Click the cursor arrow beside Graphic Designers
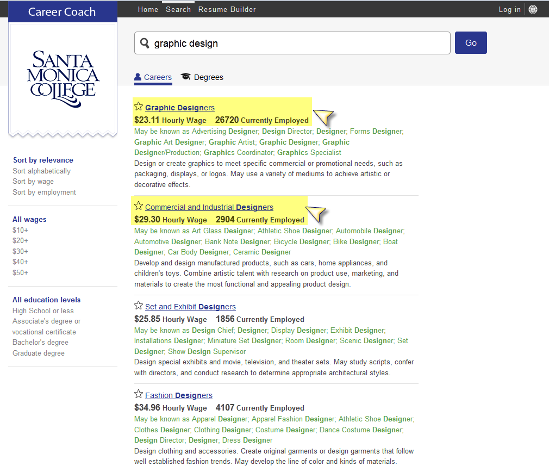This screenshot has width=549, height=472. pos(323,117)
